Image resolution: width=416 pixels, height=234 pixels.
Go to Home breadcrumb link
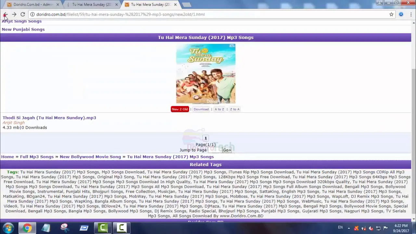point(7,157)
